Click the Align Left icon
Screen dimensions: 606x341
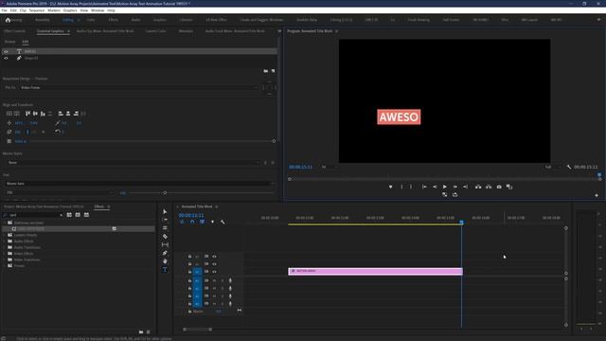click(61, 114)
